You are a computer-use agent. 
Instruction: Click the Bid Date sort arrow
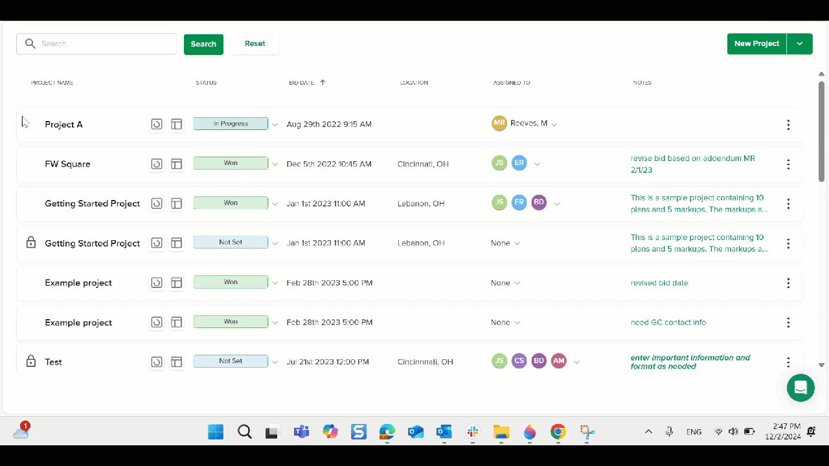click(323, 82)
